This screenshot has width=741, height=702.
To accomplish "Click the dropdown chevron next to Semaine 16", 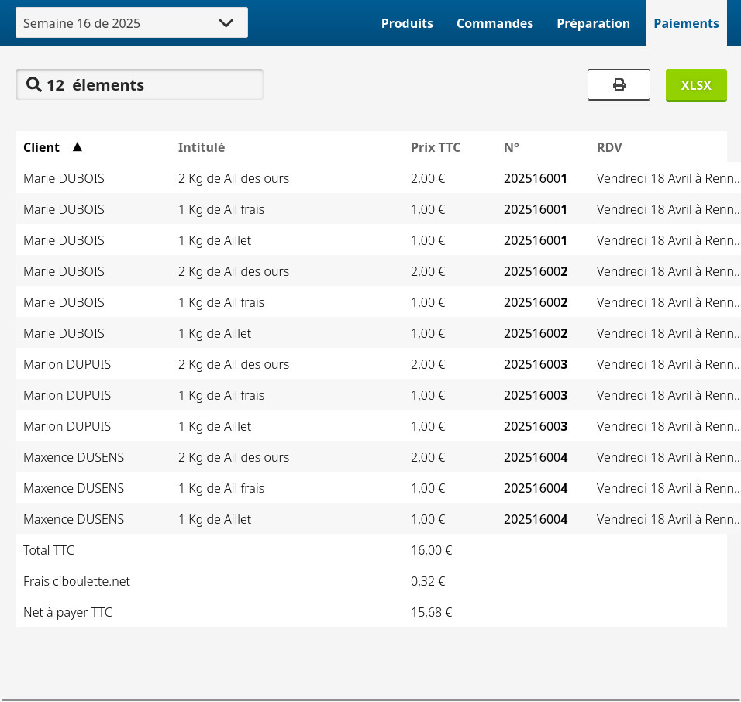I will (x=226, y=23).
